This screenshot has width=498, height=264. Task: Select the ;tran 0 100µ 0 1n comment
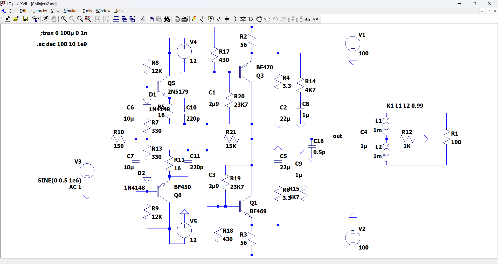click(x=64, y=33)
